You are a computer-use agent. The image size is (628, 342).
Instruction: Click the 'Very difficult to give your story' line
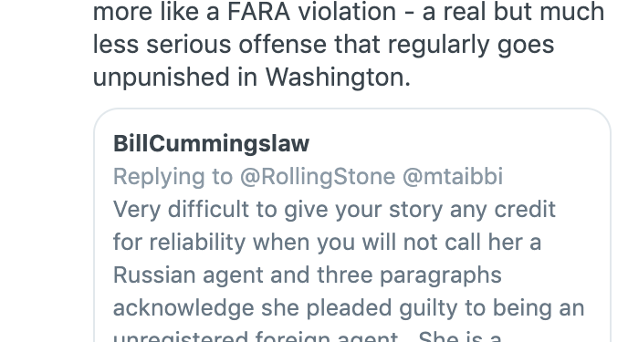click(x=334, y=209)
